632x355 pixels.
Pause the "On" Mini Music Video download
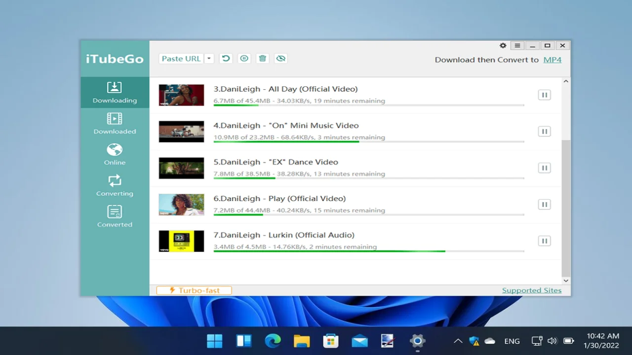coord(544,132)
